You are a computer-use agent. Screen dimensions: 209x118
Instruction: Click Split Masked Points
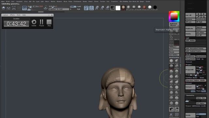[x=196, y=51]
